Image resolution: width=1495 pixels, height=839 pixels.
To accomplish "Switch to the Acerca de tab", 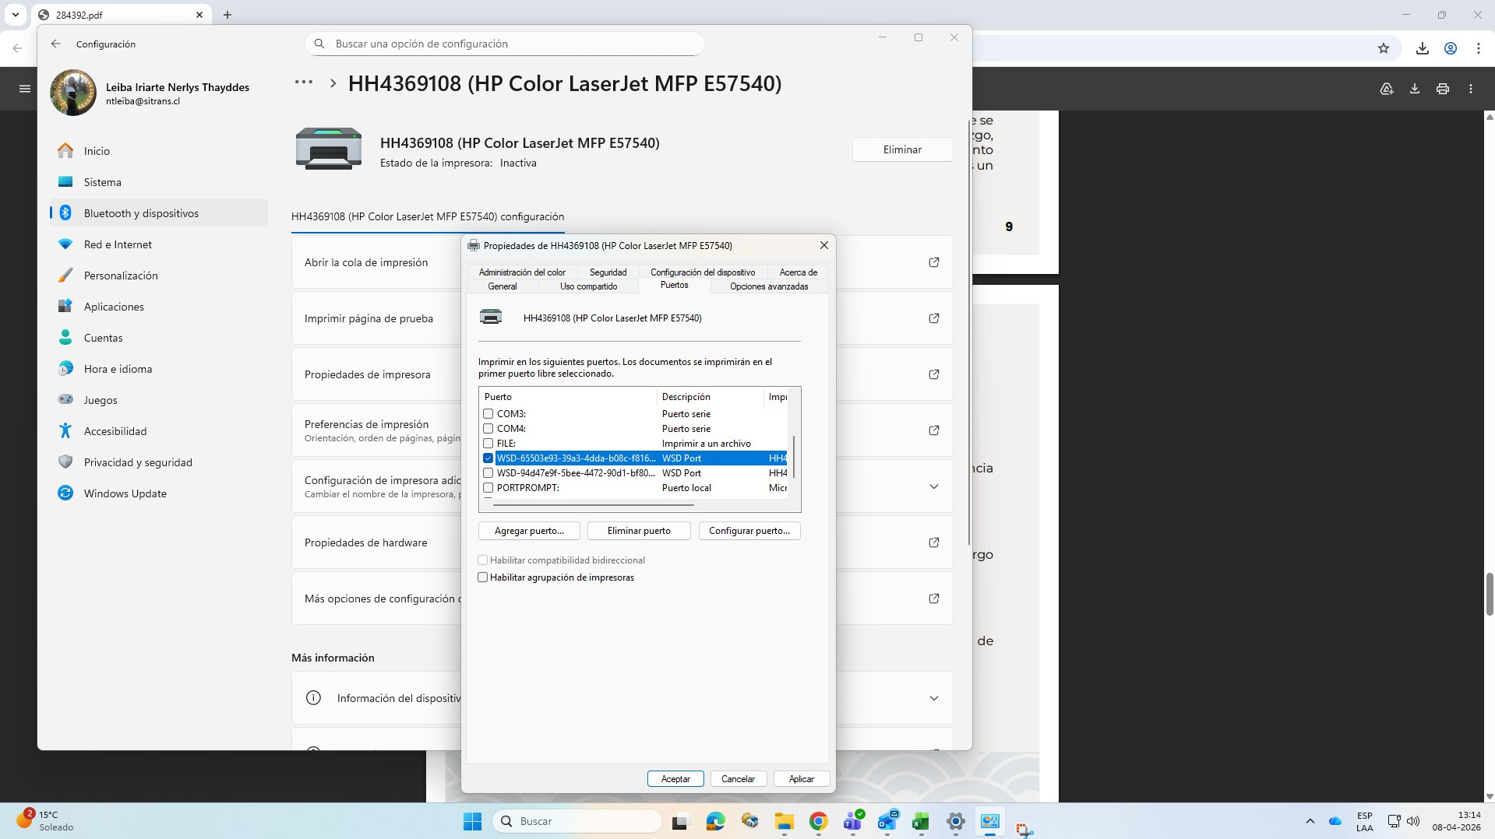I will (x=799, y=272).
